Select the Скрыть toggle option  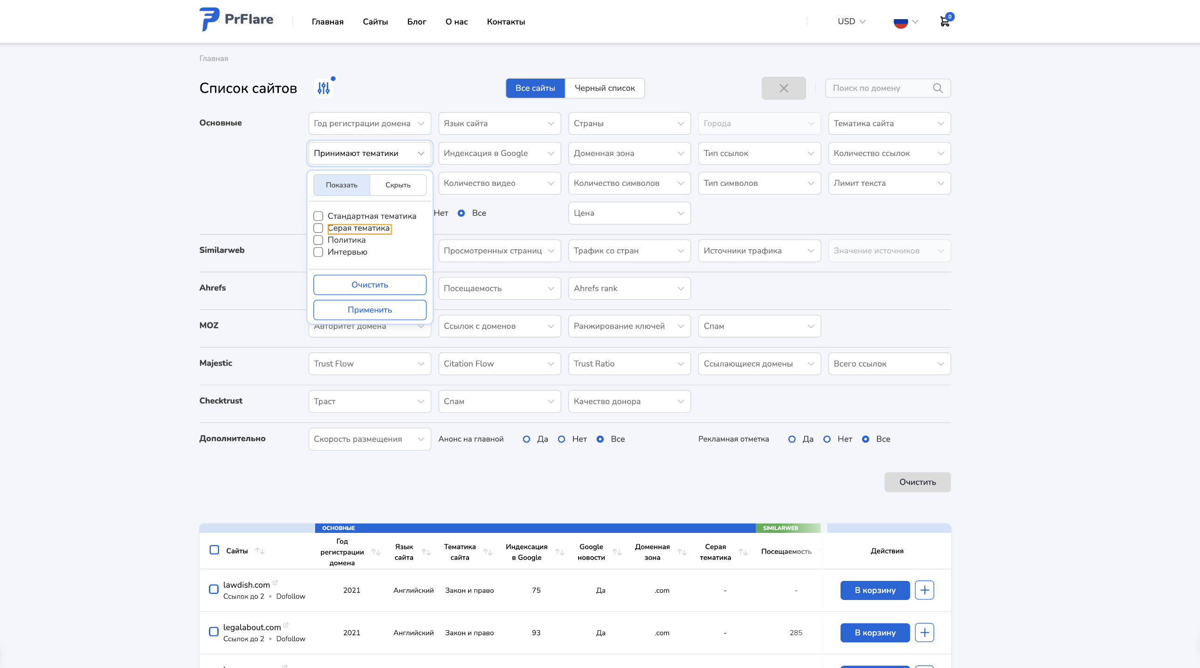click(x=398, y=185)
